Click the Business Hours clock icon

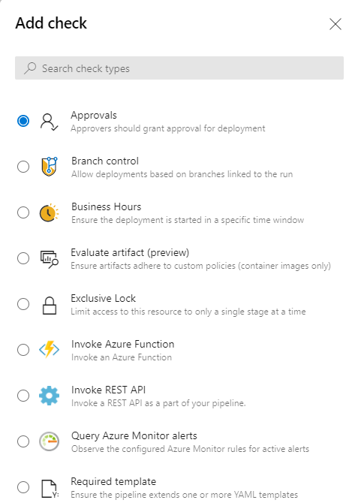(x=49, y=212)
